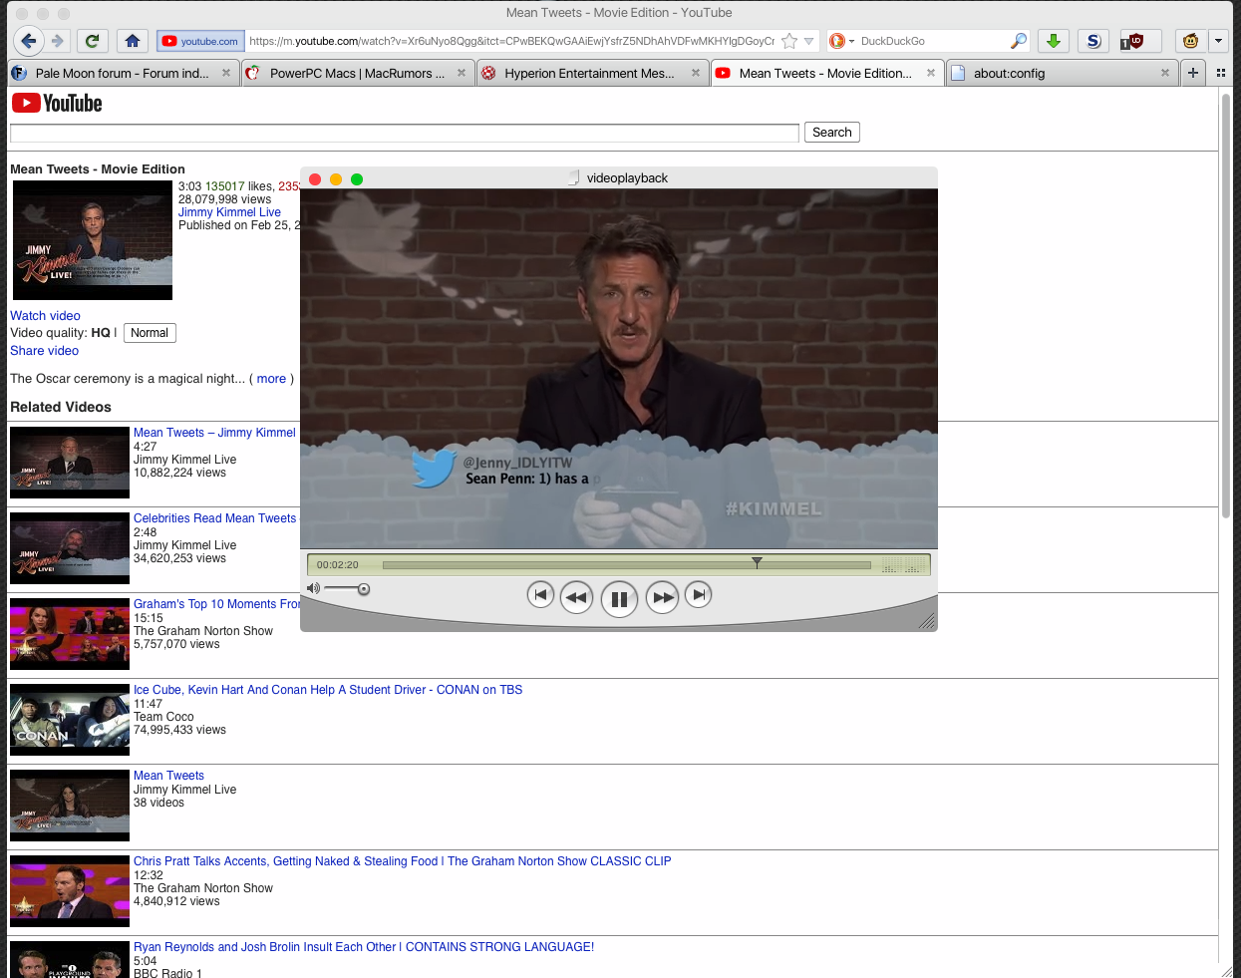Open Mean Tweets – Jimmy Kimmel related video
1241x978 pixels.
[214, 433]
